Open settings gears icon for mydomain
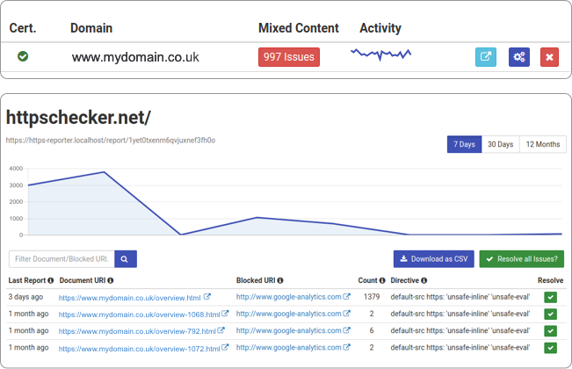The image size is (572, 369). click(x=519, y=57)
